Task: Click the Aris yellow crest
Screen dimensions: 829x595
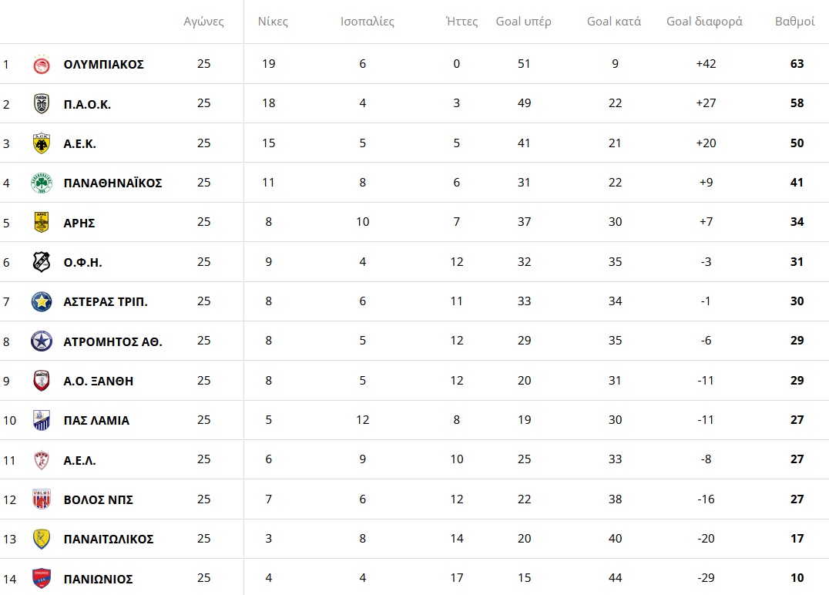Action: click(42, 223)
